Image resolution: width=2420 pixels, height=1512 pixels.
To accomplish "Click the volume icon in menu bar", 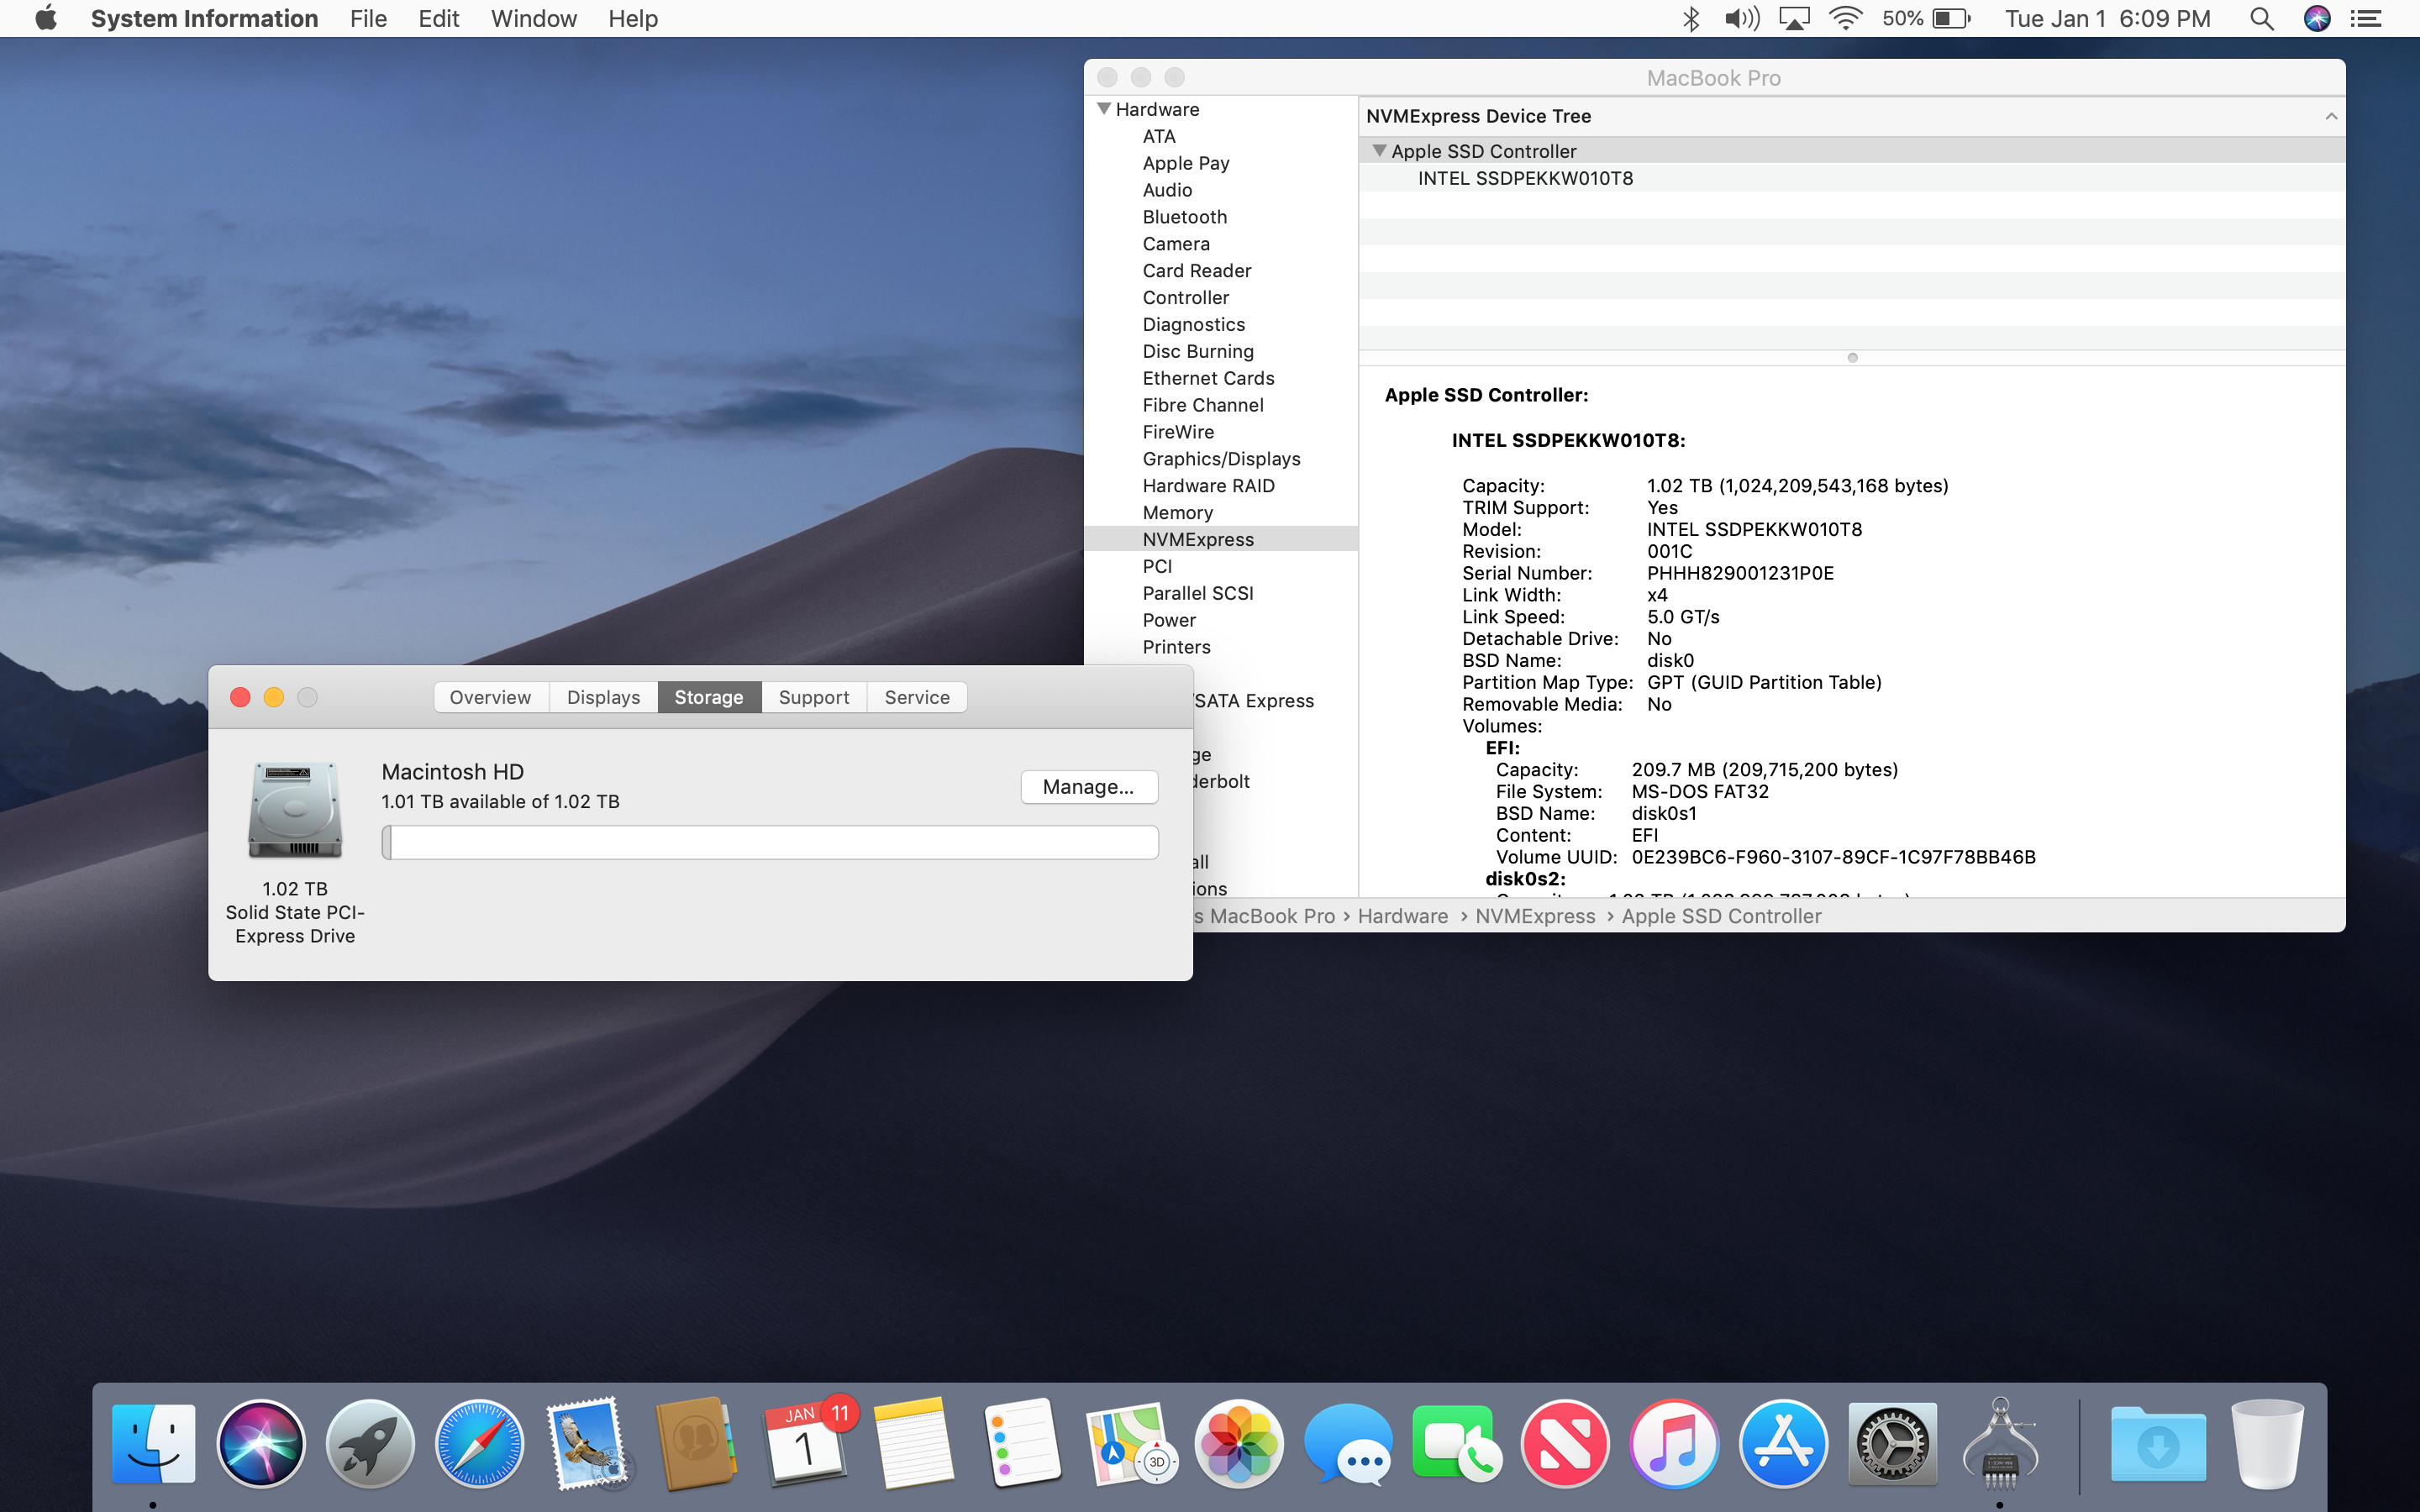I will 1742,19.
